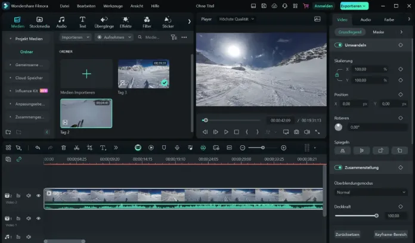Screen dimensions: 415x243
Task: Open the Audio library icon
Action: (x=61, y=22)
